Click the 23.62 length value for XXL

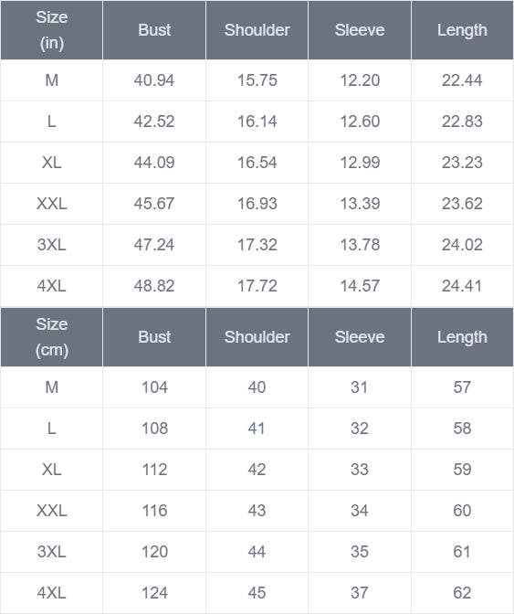[x=462, y=204]
